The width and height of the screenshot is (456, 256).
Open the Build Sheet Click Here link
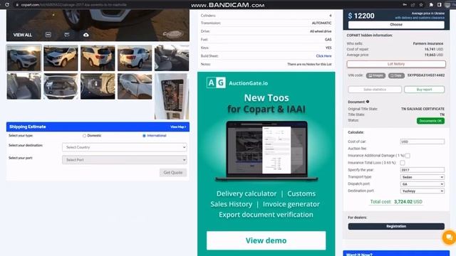coord(323,56)
